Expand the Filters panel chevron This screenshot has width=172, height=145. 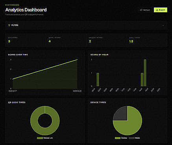(x=163, y=25)
